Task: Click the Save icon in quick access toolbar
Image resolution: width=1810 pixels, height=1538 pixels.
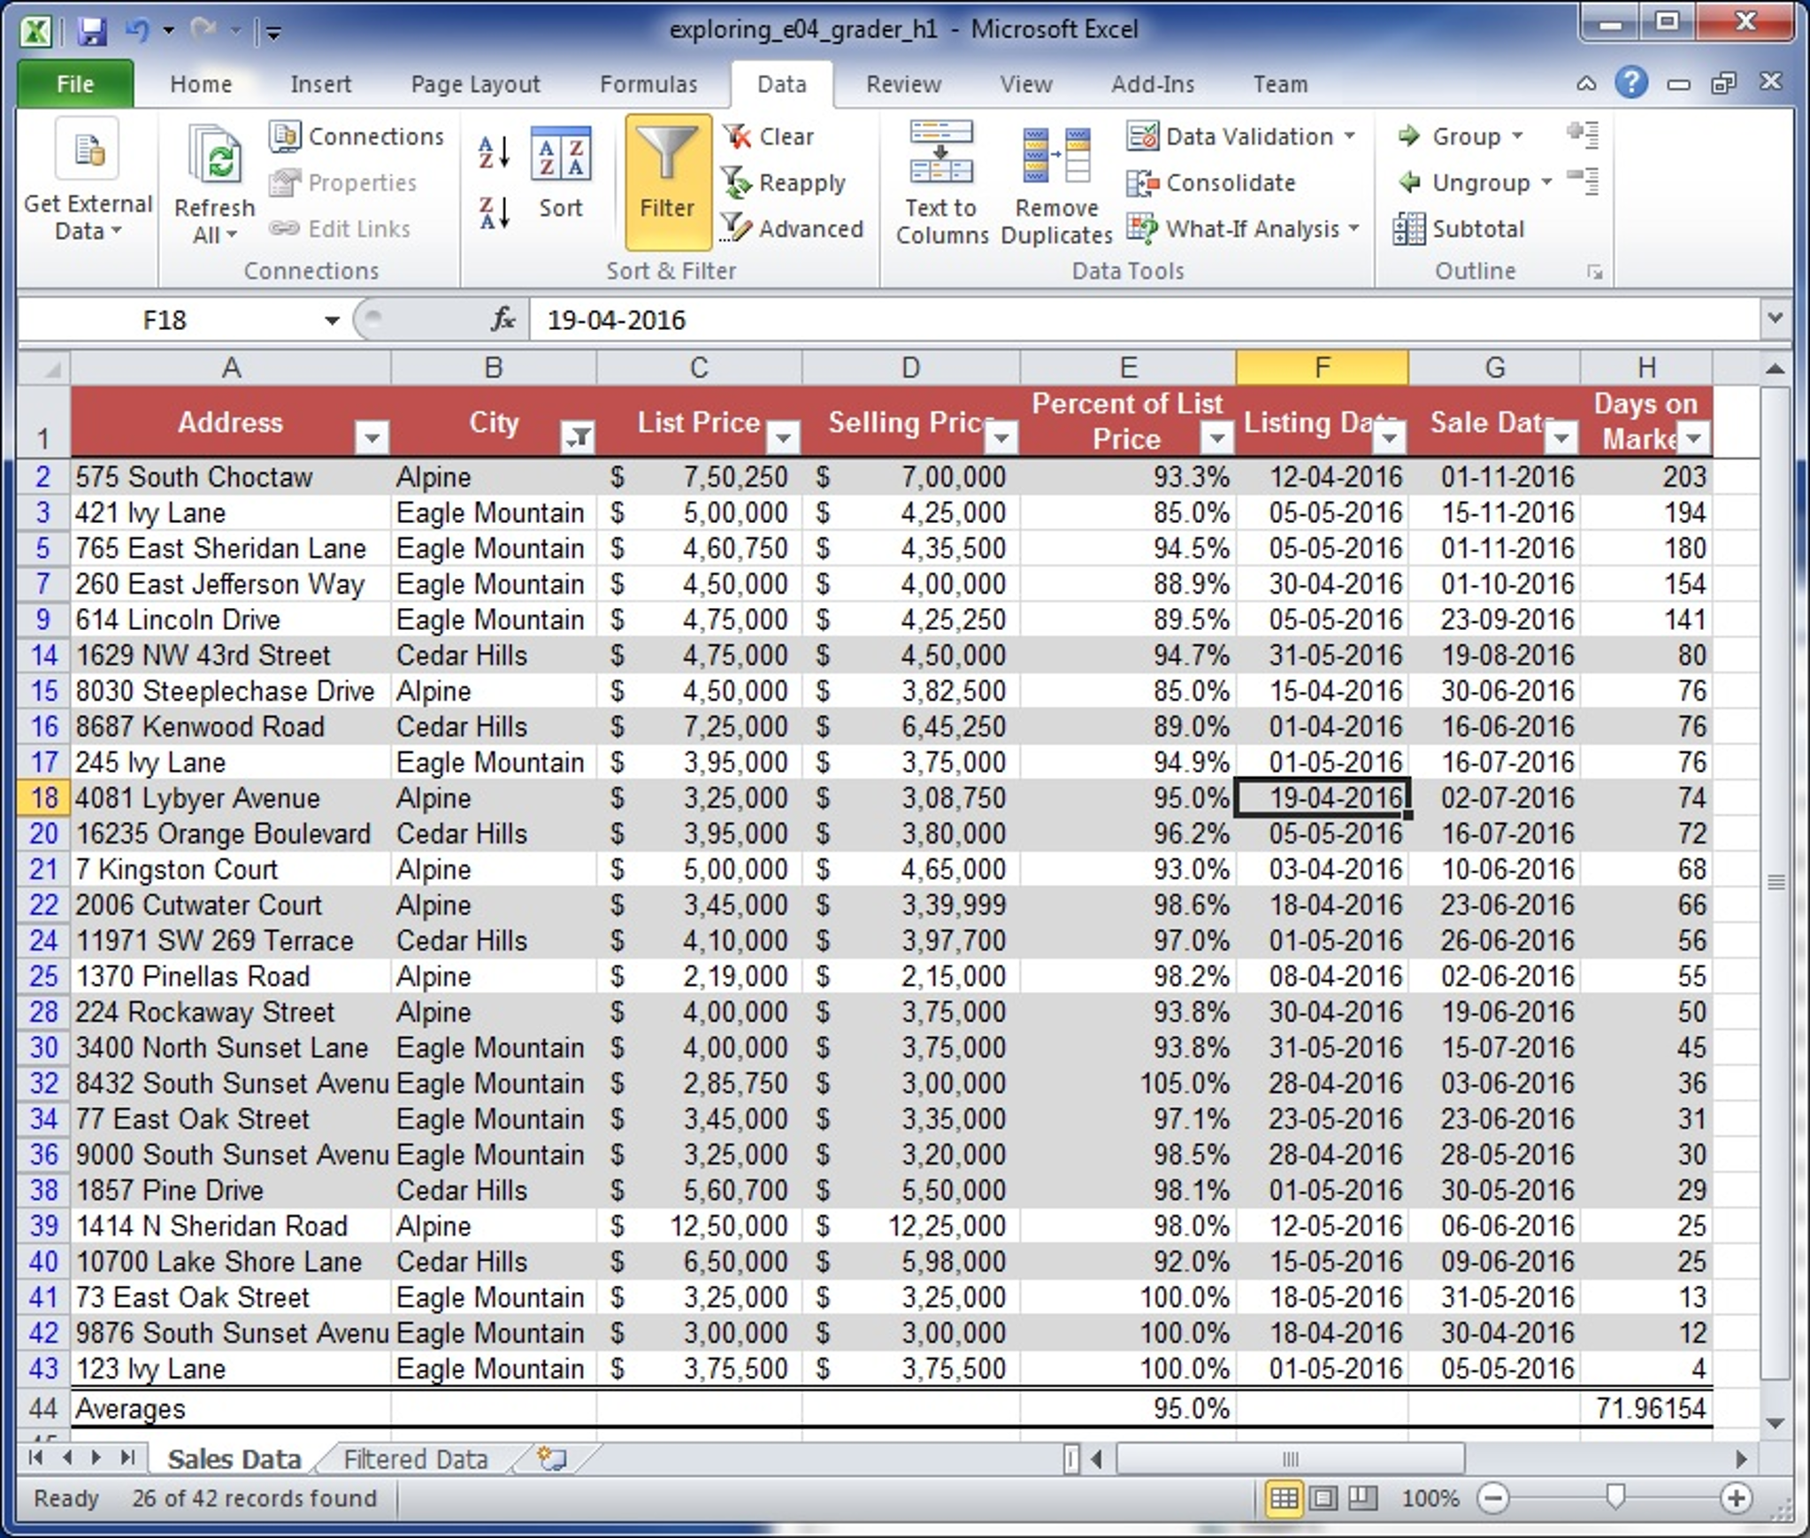Action: click(x=92, y=32)
